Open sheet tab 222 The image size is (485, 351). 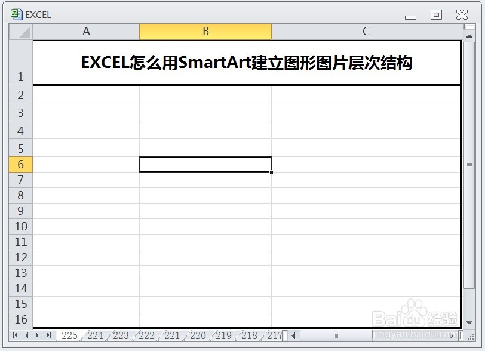click(x=146, y=335)
